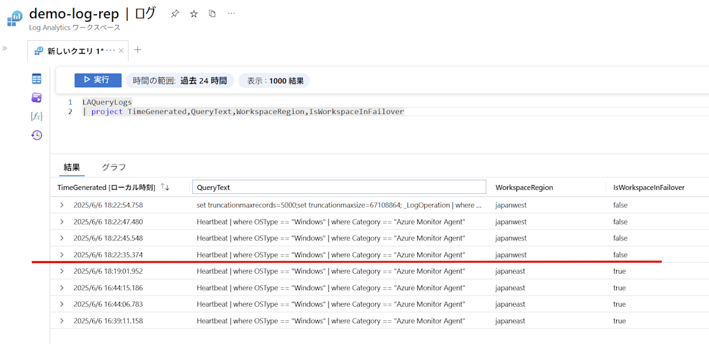
Task: Expand the 18:22:45.548 row
Action: pos(61,238)
